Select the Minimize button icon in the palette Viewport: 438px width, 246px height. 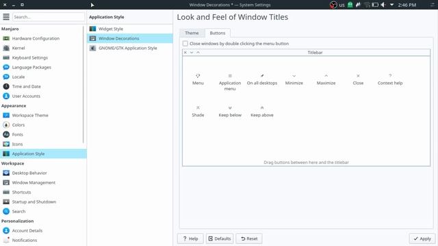(x=294, y=76)
